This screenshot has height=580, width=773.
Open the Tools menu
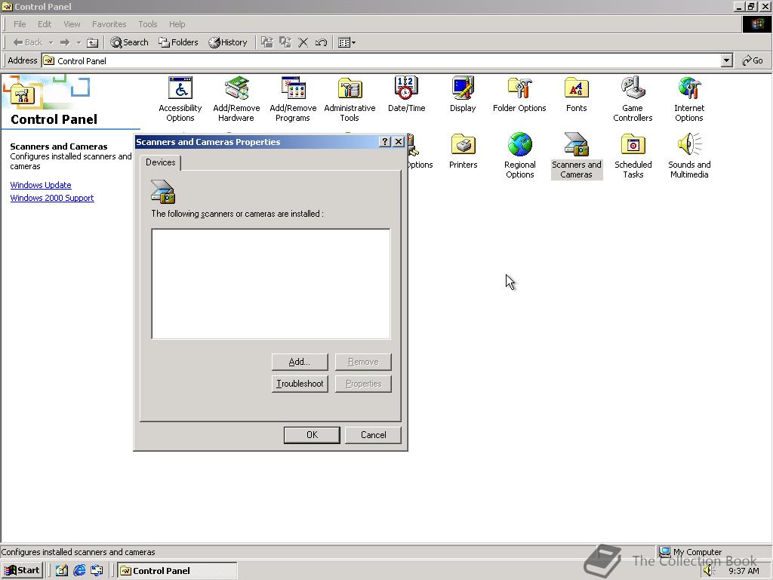[x=147, y=23]
